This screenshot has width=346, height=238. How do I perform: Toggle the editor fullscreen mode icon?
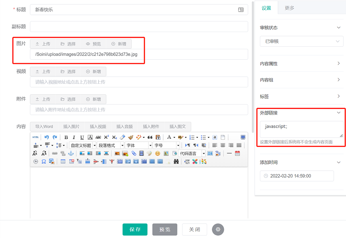pos(243,137)
